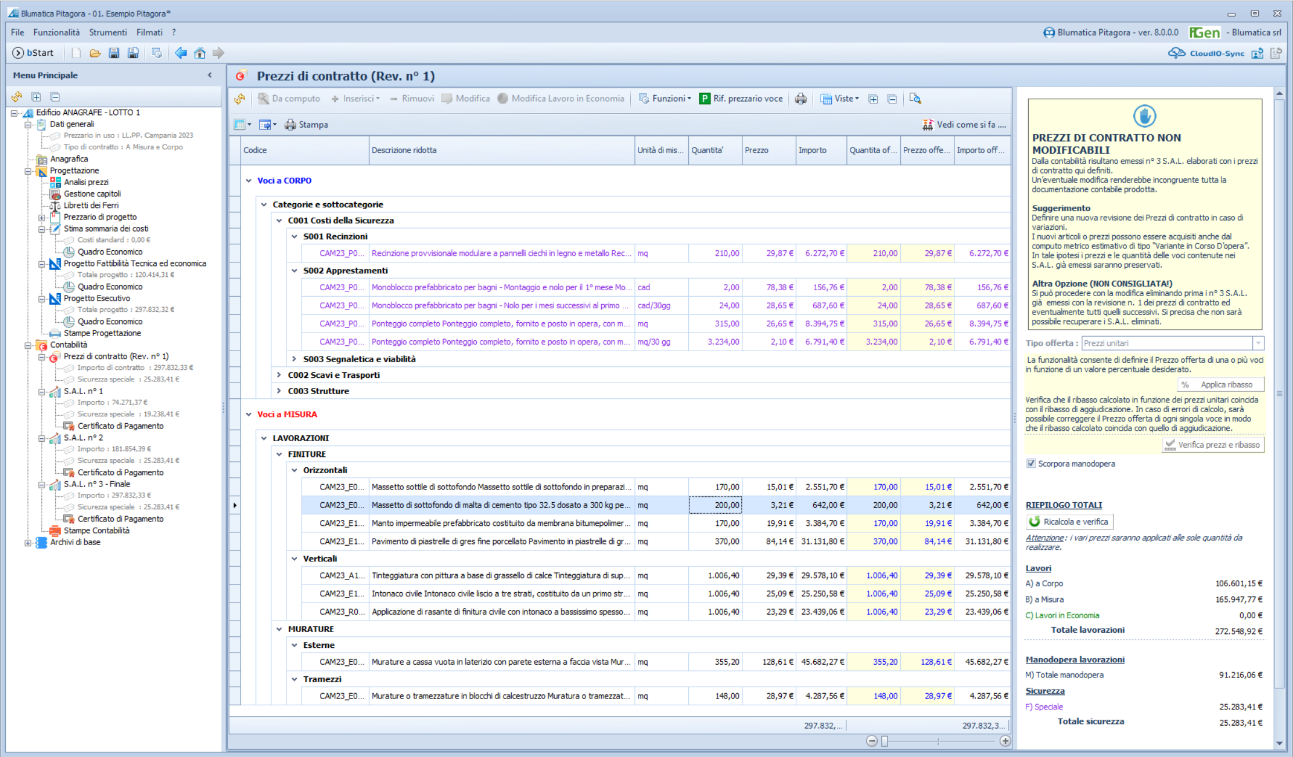Click the printer icon beside Rif. prezzario
1293x757 pixels.
801,99
